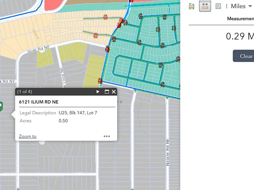Viewport: 254px width, 190px height.
Task: Click the red hydrant on Ilium Rd corner
Action: click(x=107, y=49)
